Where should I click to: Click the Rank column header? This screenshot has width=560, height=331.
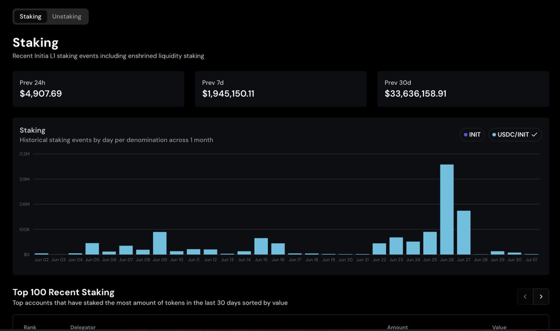point(30,327)
